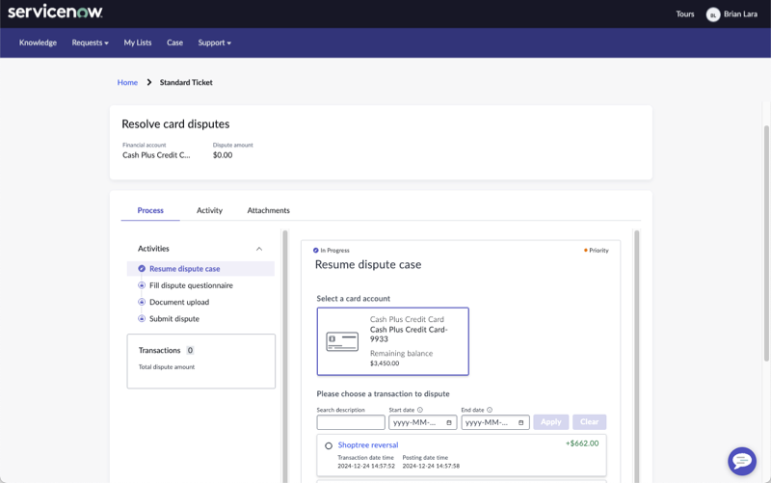Click the $3,450.00 remaining balance value
The height and width of the screenshot is (483, 771).
(385, 363)
